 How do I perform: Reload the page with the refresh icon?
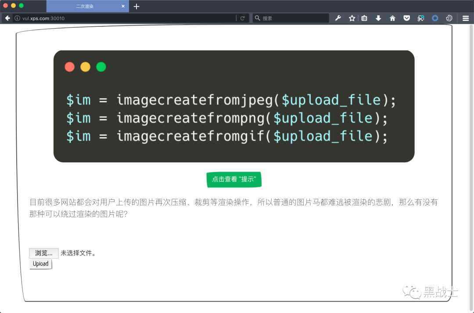pos(242,18)
